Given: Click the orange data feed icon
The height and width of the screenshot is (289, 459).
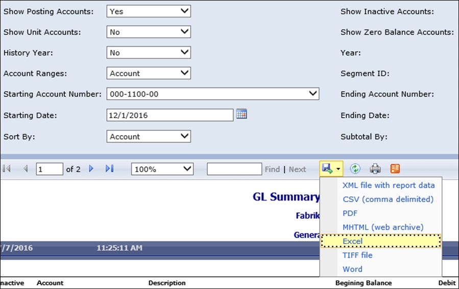Looking at the screenshot, I should point(395,169).
